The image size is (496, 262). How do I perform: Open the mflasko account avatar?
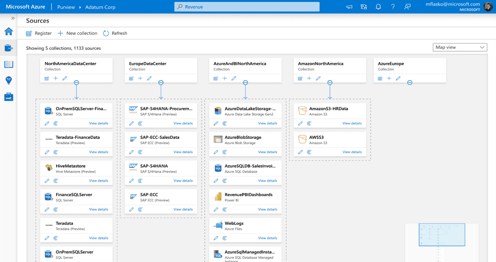(487, 7)
